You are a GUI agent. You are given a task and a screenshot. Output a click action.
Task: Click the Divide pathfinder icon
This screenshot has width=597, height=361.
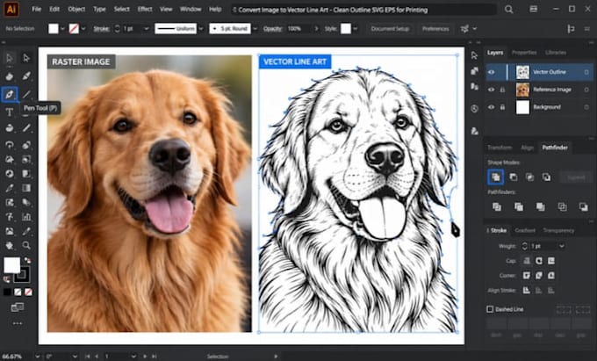click(x=497, y=206)
